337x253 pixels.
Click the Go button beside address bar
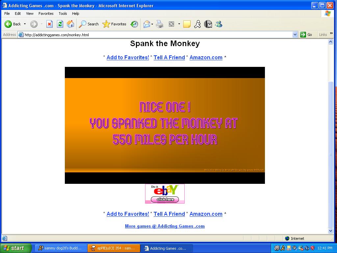[306, 35]
